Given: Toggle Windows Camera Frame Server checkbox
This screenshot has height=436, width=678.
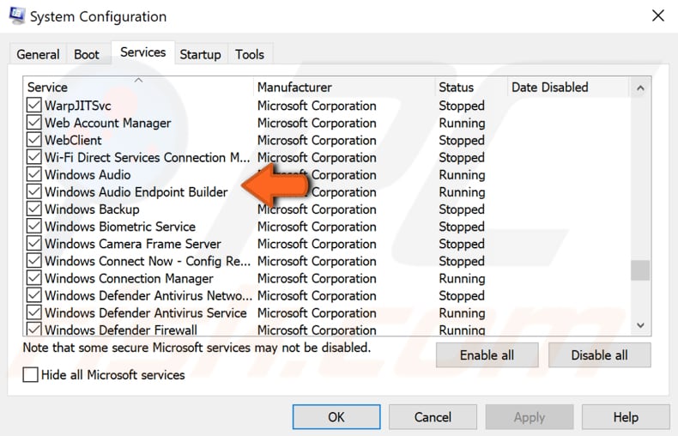Looking at the screenshot, I should 33,244.
